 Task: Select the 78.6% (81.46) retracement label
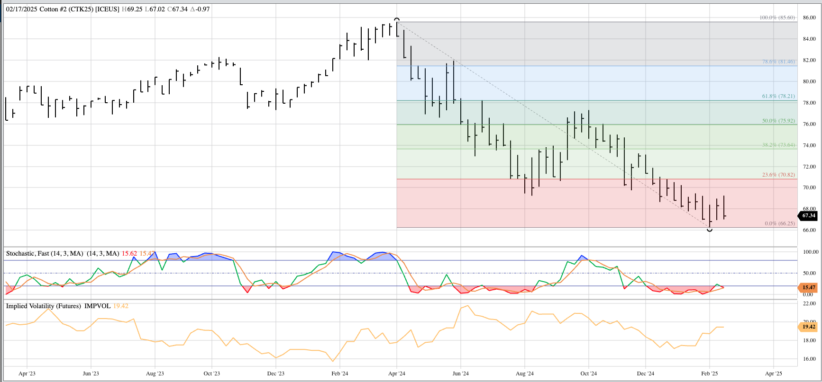tap(778, 62)
